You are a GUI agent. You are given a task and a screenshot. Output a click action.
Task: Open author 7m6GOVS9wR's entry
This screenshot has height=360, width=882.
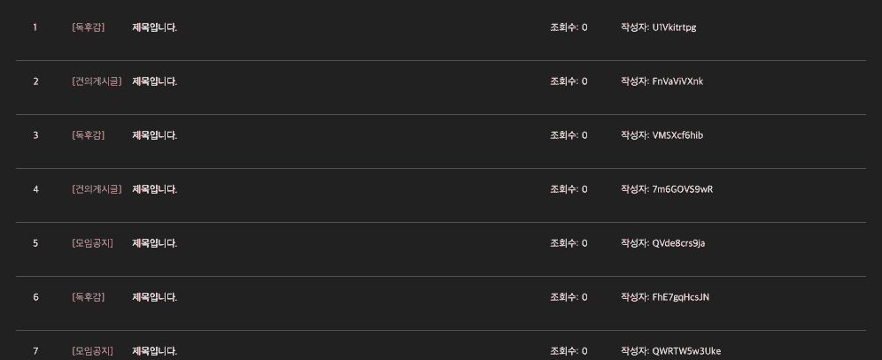pyautogui.click(x=682, y=189)
